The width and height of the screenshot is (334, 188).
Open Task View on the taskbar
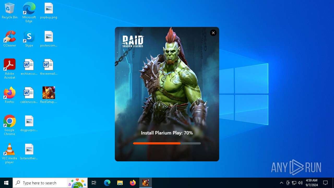[94, 183]
